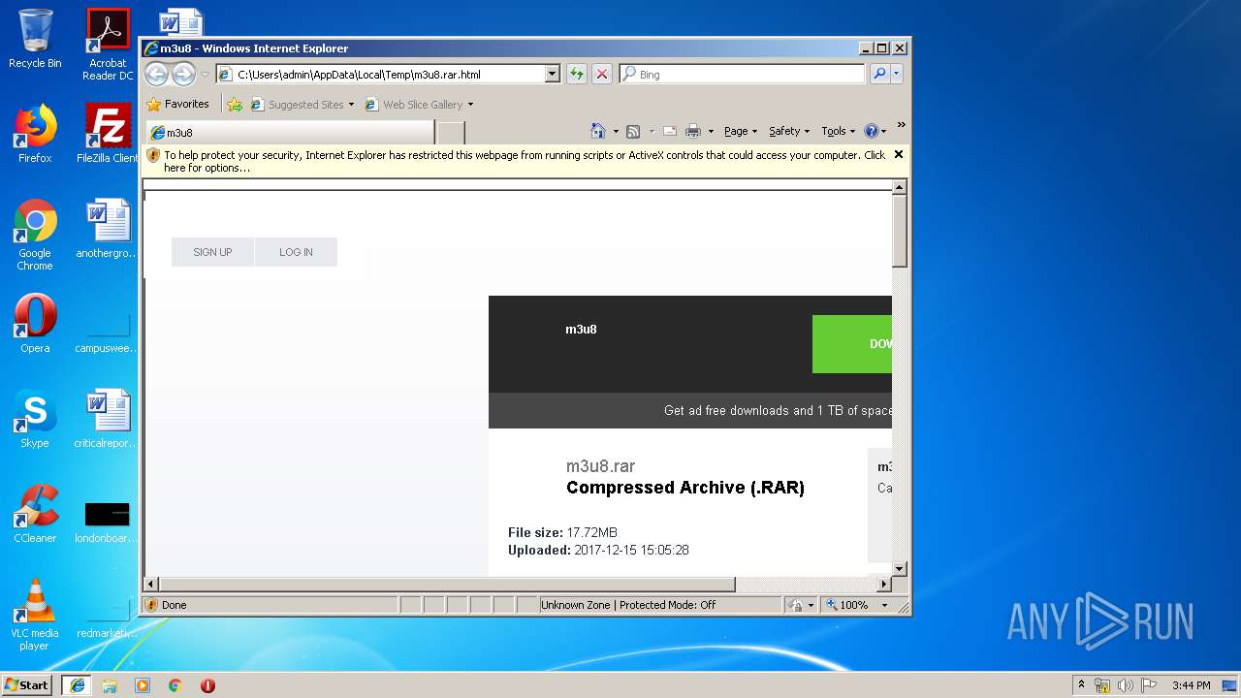
Task: Open the criticalrepor Word document icon
Action: tap(108, 419)
